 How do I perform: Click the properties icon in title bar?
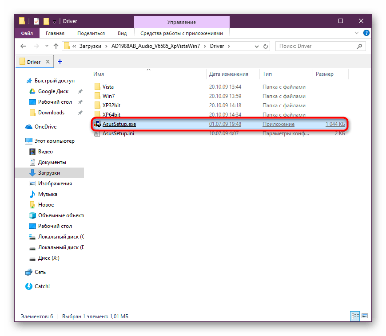tap(36, 21)
